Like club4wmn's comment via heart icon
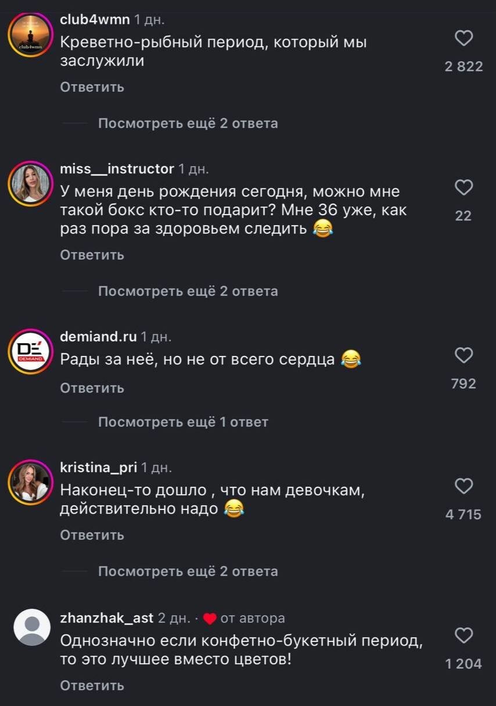496x706 pixels. [463, 38]
